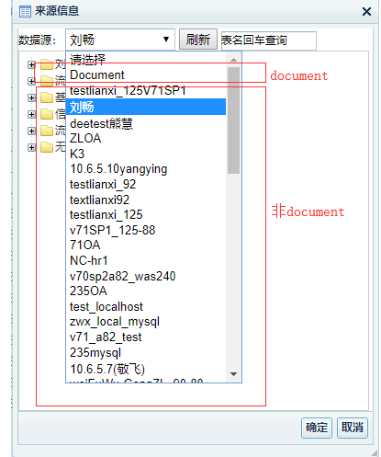Open the 数据源 dropdown arrow
This screenshot has width=381, height=457.
coord(166,40)
